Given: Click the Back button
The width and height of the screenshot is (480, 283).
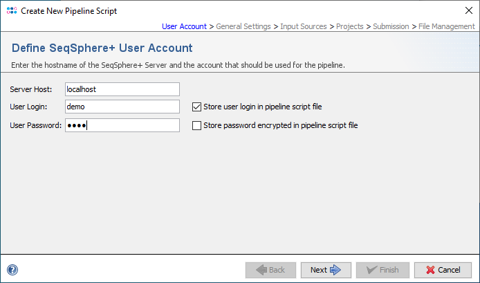Looking at the screenshot, I should [x=269, y=270].
